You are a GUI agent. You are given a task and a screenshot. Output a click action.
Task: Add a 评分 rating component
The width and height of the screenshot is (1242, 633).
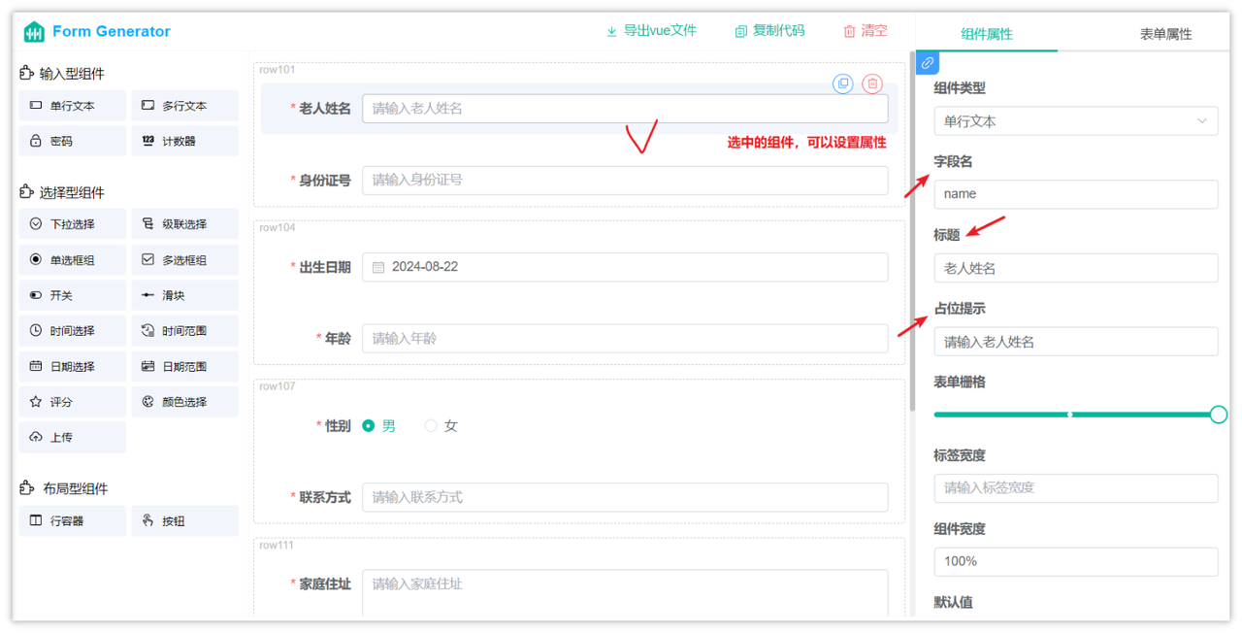point(73,402)
